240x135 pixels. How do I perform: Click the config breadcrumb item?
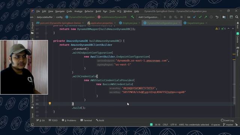pyautogui.click(x=59, y=17)
